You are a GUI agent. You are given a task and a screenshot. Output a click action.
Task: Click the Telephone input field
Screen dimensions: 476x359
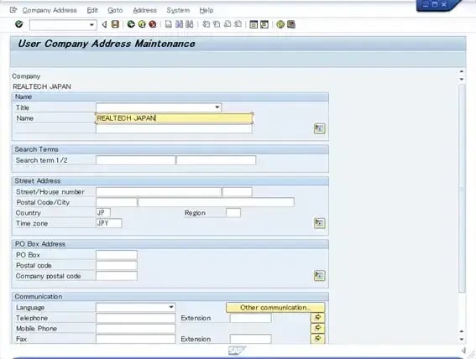coord(135,318)
